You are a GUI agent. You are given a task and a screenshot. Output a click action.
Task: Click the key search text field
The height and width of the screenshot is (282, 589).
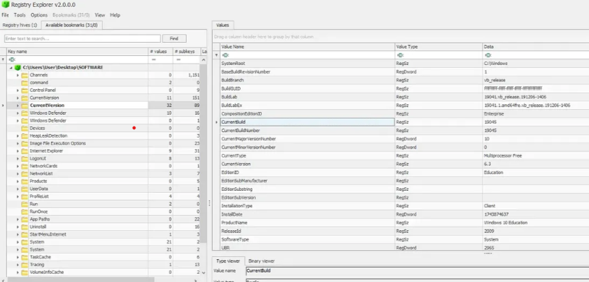click(x=82, y=39)
